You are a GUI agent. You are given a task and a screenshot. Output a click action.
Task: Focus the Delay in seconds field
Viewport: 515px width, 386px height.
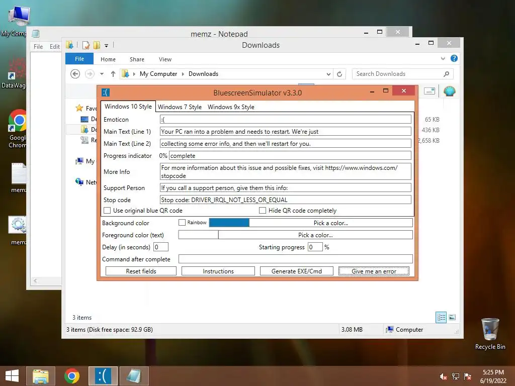pos(161,247)
